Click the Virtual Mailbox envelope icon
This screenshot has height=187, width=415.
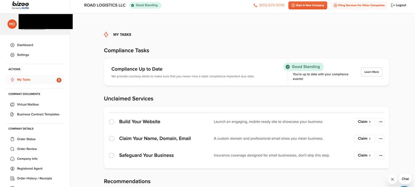12,104
